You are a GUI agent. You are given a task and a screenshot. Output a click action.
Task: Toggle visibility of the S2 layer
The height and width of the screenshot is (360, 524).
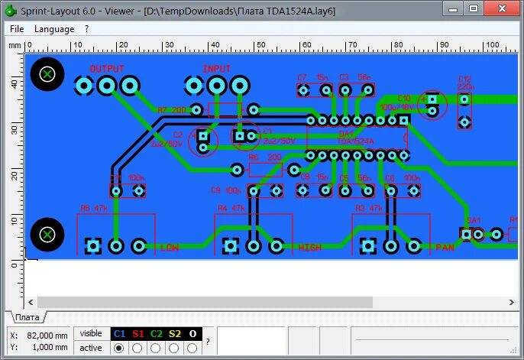[x=175, y=333]
